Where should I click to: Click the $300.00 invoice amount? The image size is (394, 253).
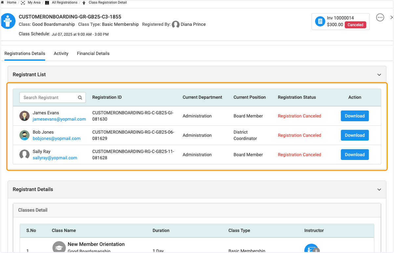pyautogui.click(x=335, y=25)
